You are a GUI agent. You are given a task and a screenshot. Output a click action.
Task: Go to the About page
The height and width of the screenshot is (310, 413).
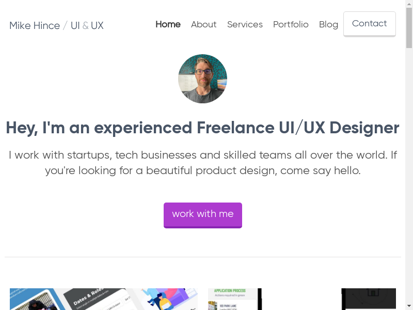pos(203,24)
